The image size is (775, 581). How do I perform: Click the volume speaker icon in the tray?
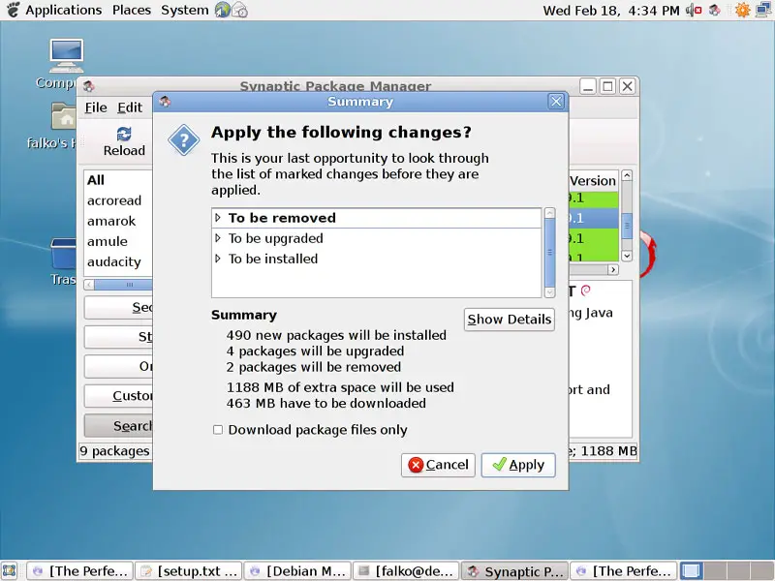pyautogui.click(x=694, y=10)
